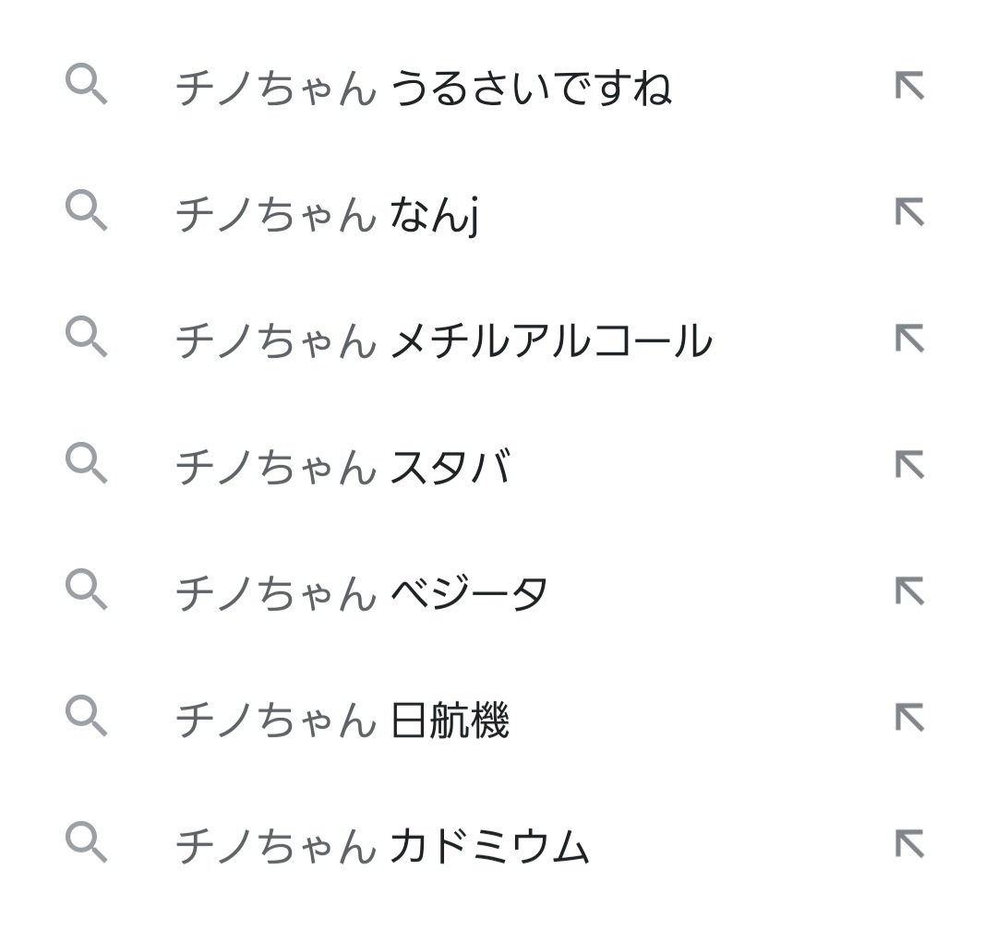The image size is (997, 942).
Task: Tap the fill-in arrow for スタバ
Action: (909, 465)
